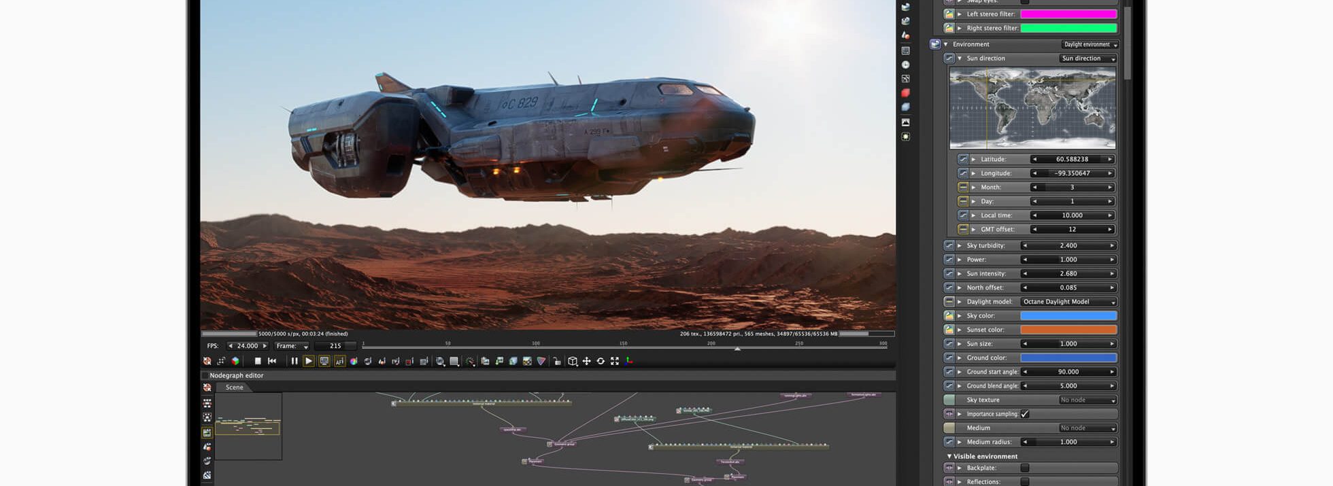Collapse the Visible environment section
Image resolution: width=1333 pixels, height=486 pixels.
[949, 456]
